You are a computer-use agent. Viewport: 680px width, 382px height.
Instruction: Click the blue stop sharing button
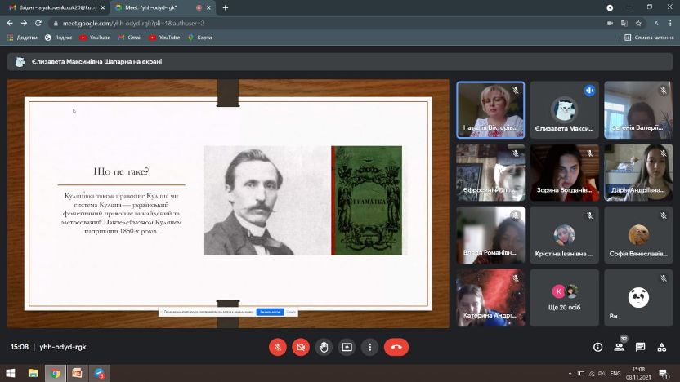click(x=270, y=312)
